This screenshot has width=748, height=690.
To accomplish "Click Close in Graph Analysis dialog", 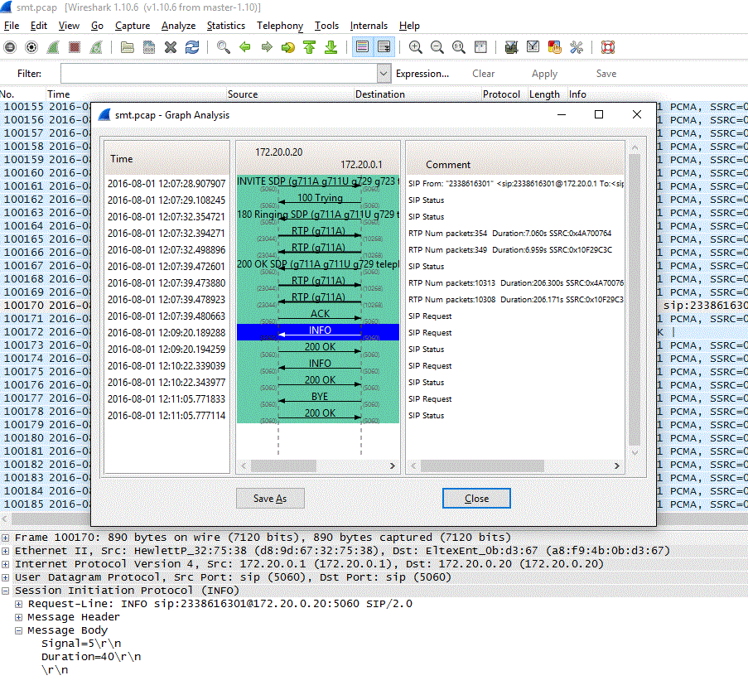I will click(476, 498).
